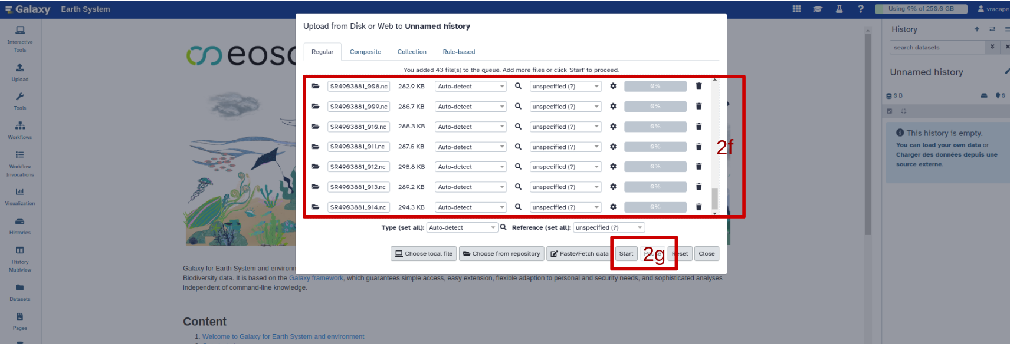Viewport: 1010px width, 344px height.
Task: Open reference dropdown for SR4903881_012.nc
Action: [565, 167]
